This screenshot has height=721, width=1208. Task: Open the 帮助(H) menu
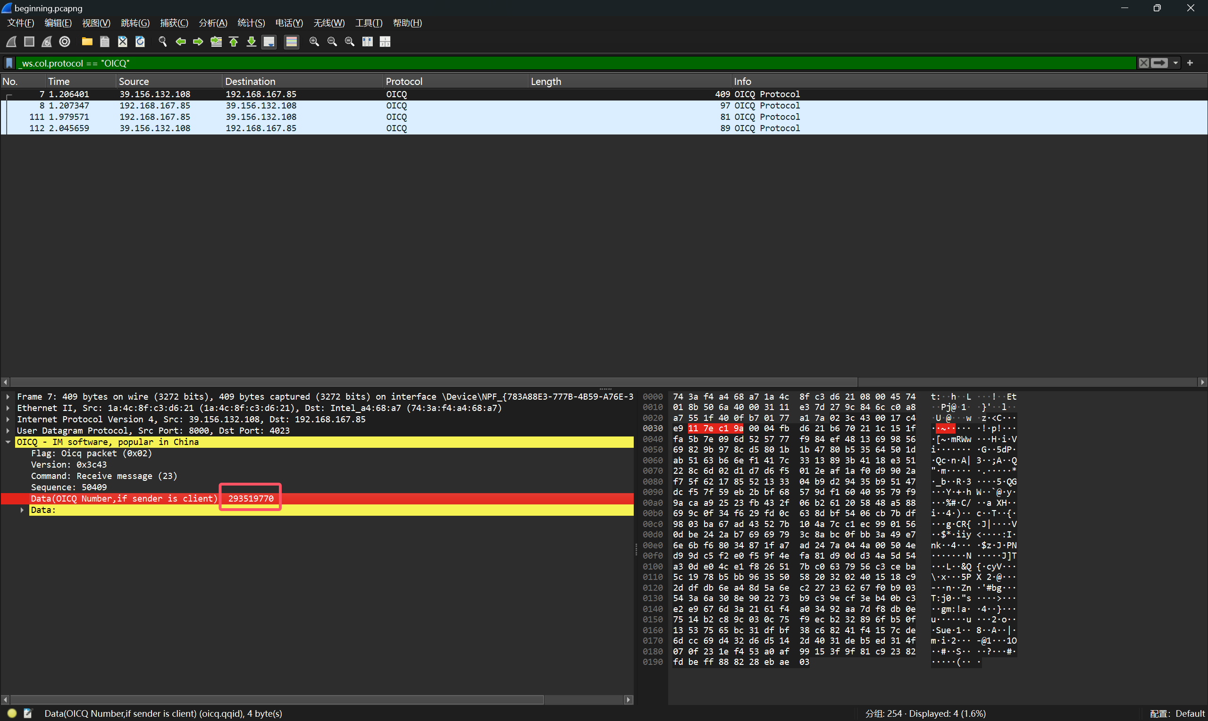click(x=407, y=23)
